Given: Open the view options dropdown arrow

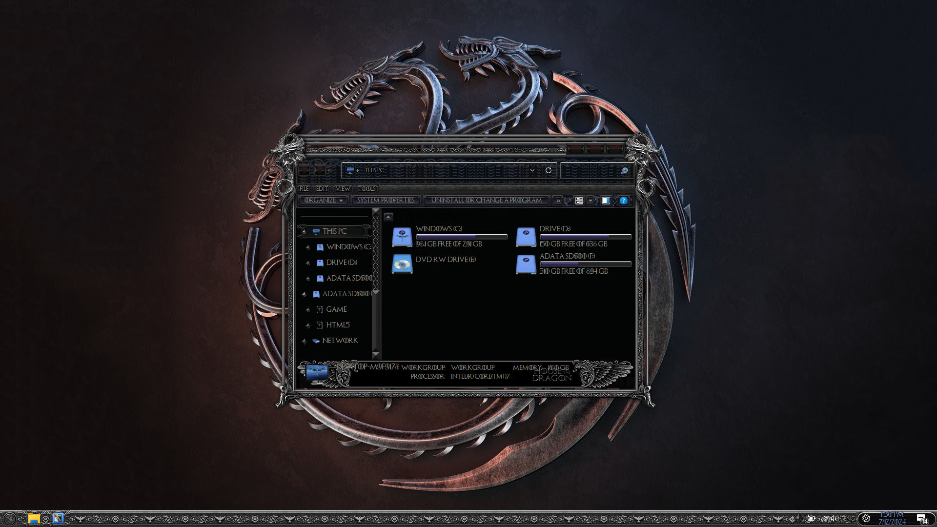Looking at the screenshot, I should 590,201.
